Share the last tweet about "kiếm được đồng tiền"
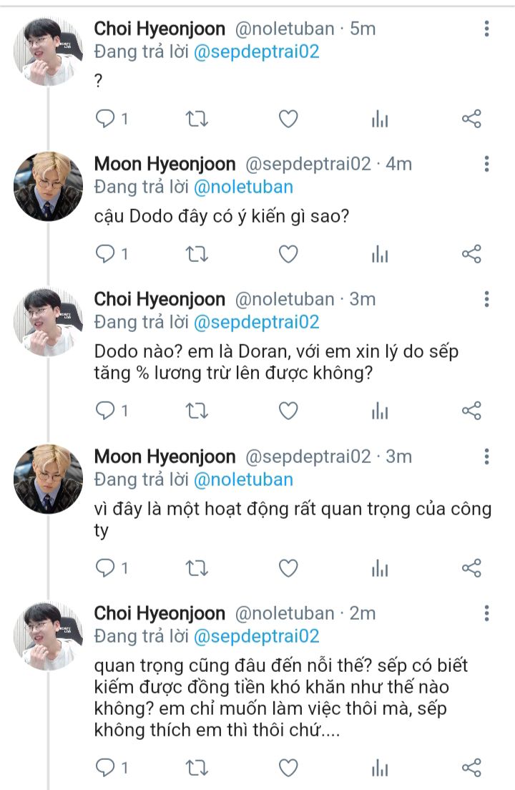The height and width of the screenshot is (790, 515). 471,768
